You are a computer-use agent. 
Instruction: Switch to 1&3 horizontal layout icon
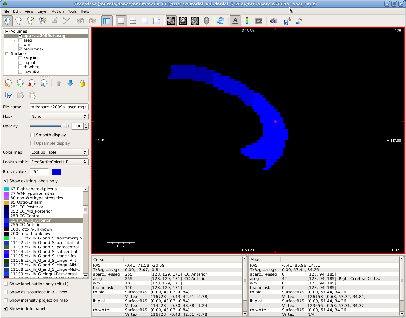pos(157,21)
